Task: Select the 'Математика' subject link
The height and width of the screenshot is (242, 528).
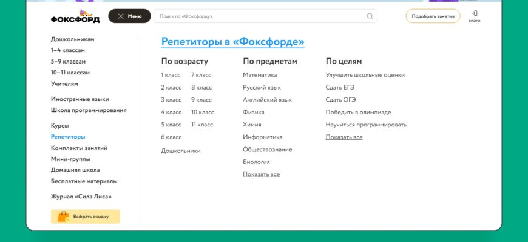Action: [260, 75]
